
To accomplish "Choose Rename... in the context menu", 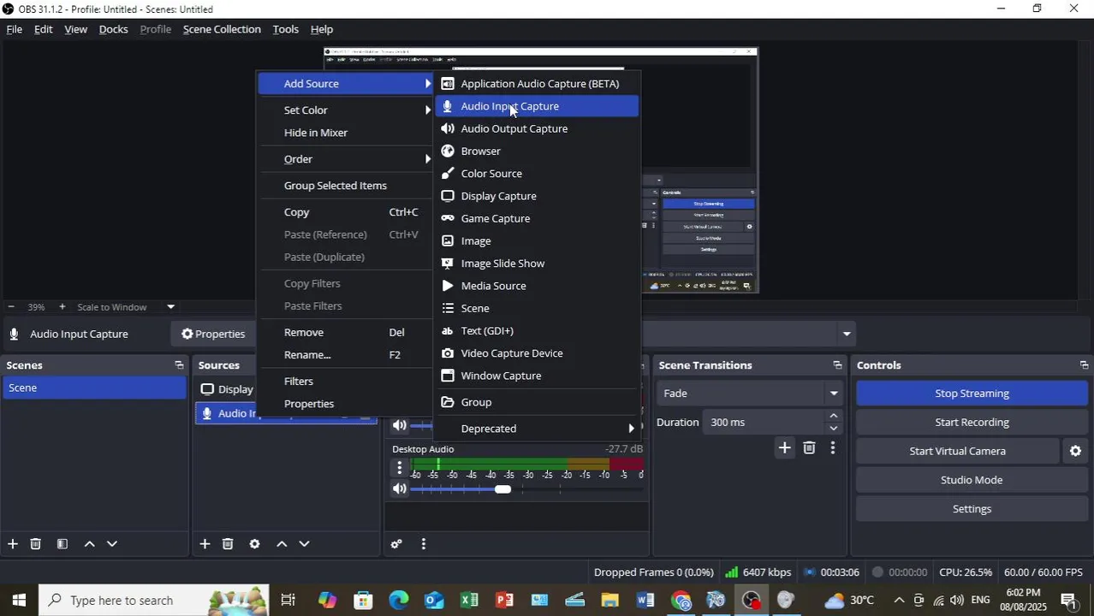I will tap(345, 355).
